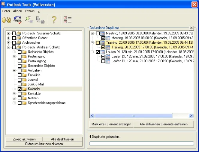Click the Postfach - Susanne Schultz mailbox icon

[x=19, y=34]
